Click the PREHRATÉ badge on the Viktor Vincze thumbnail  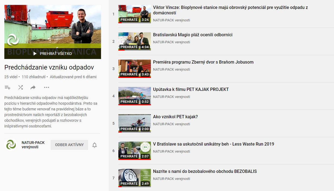[129, 20]
